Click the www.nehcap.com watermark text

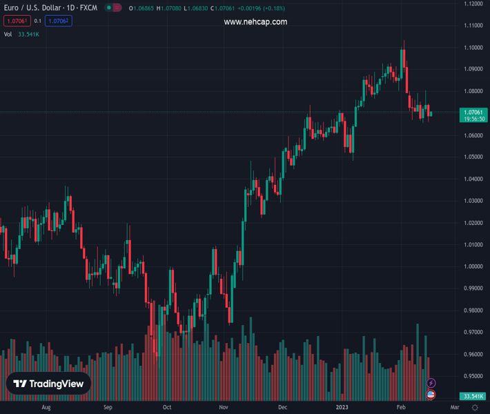[x=255, y=22]
